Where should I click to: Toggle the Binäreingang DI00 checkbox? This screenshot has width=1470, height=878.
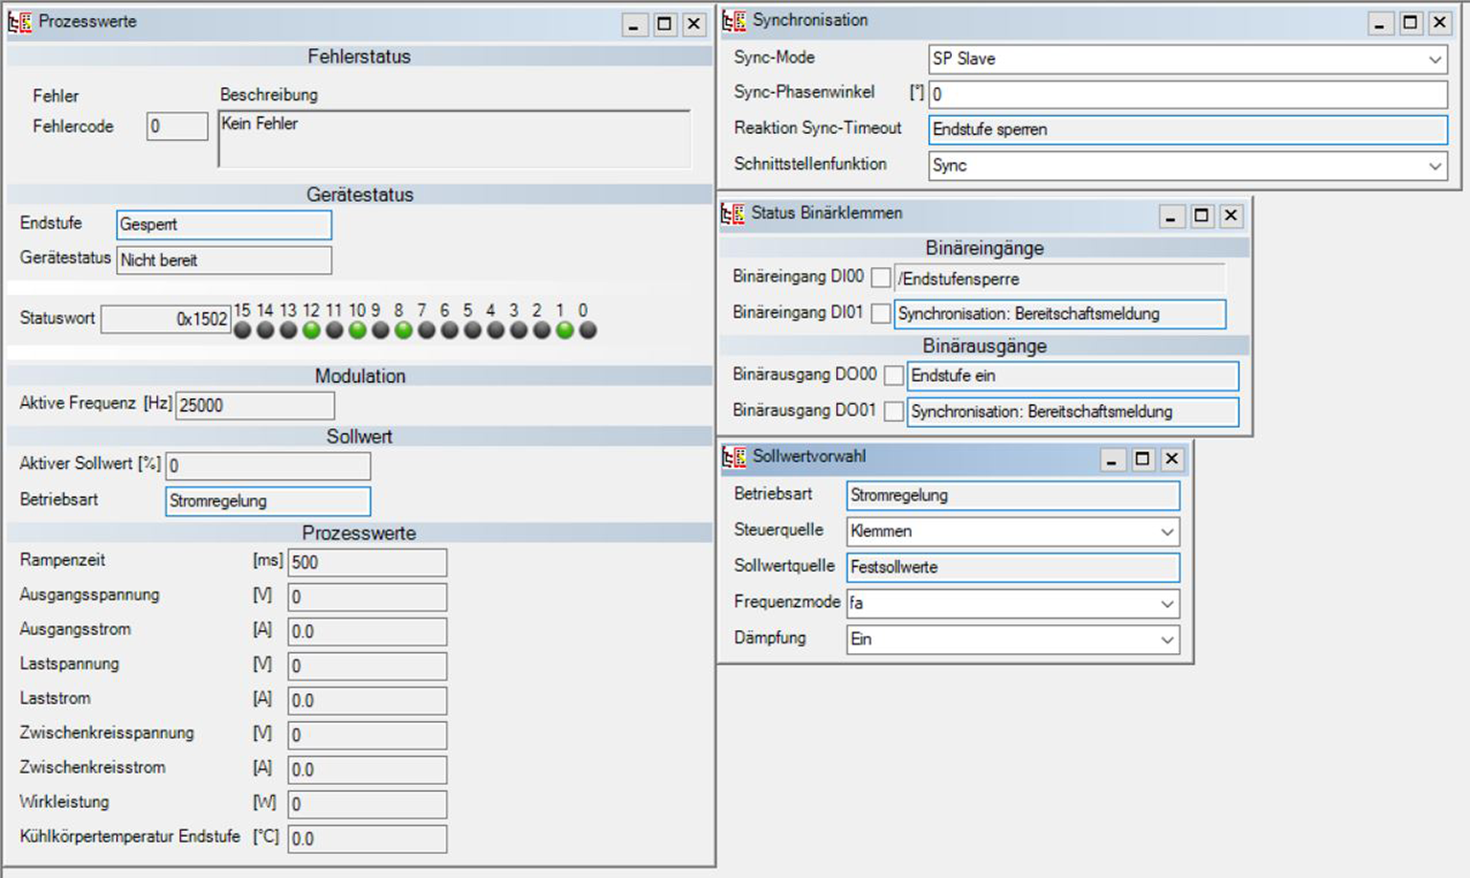(881, 279)
